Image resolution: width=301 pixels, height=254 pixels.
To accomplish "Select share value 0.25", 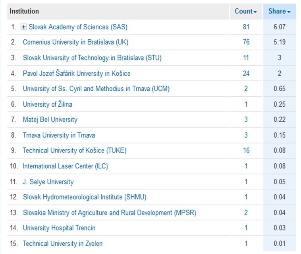I will point(280,104).
